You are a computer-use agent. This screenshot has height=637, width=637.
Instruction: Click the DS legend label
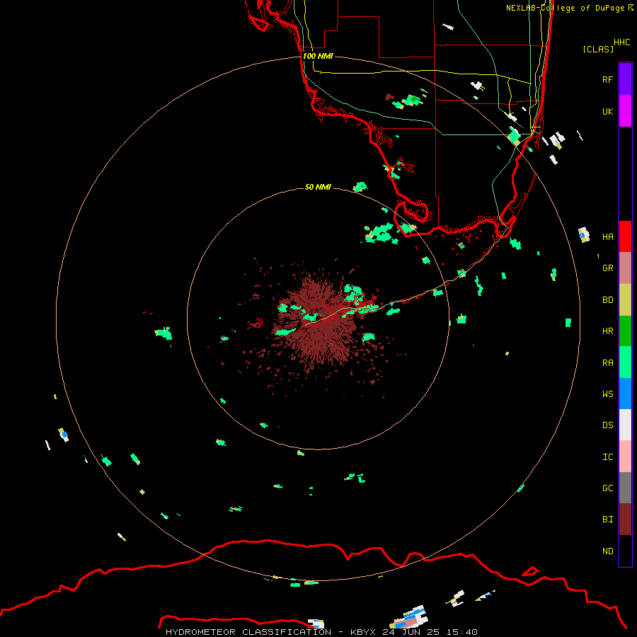(607, 425)
